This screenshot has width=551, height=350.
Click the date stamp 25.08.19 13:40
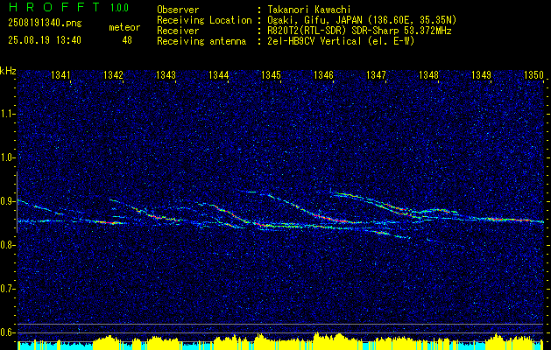(45, 40)
